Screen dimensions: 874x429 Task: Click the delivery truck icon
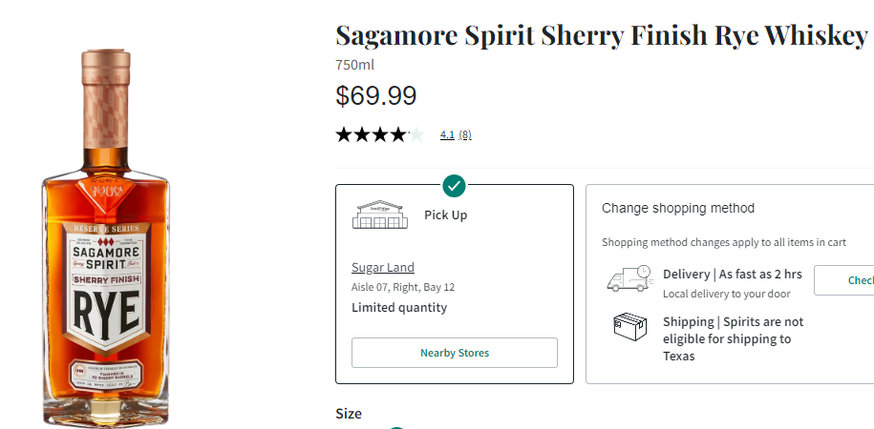(x=629, y=278)
